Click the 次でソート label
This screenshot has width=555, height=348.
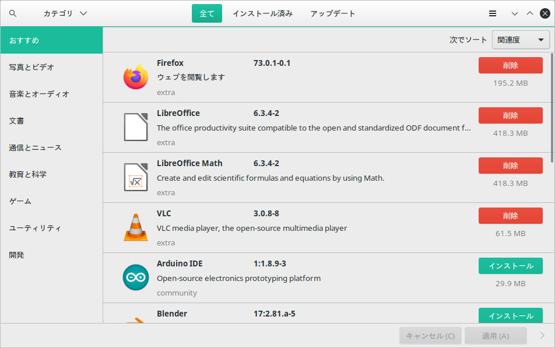(468, 40)
